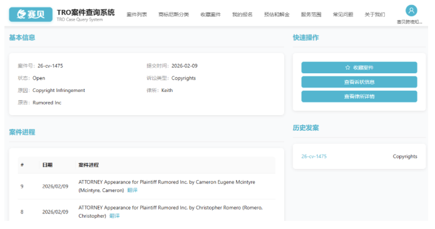
Task: Click the 快速操作 section heading
Action: 305,38
